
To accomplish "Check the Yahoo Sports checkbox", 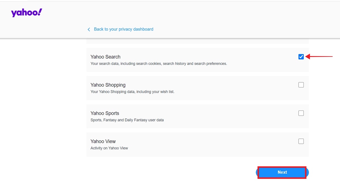I will click(x=301, y=113).
